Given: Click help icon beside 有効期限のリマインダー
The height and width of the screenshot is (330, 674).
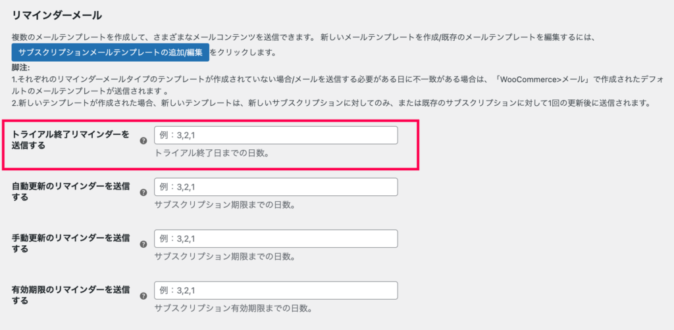Looking at the screenshot, I should [x=143, y=296].
